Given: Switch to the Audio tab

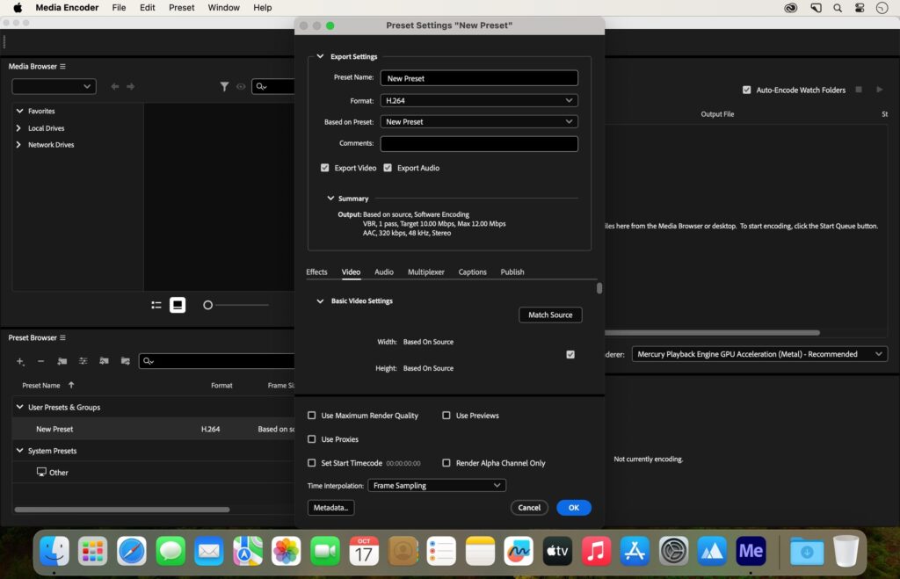Looking at the screenshot, I should click(x=384, y=272).
